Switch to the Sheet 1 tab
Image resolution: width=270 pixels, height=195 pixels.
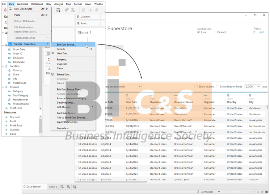(x=53, y=187)
